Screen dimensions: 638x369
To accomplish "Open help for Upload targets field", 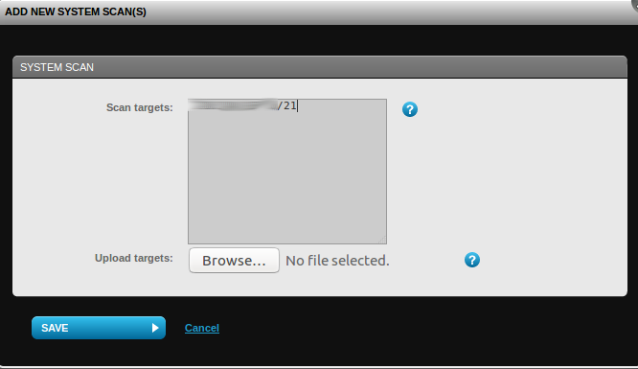I will tap(472, 260).
